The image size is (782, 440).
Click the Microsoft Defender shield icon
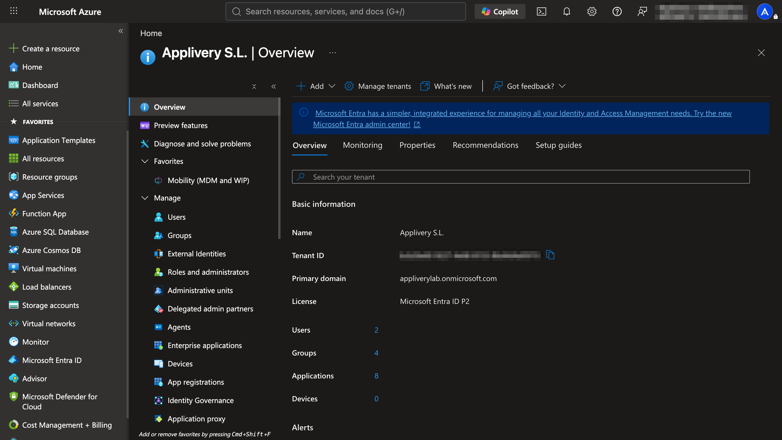pyautogui.click(x=13, y=396)
